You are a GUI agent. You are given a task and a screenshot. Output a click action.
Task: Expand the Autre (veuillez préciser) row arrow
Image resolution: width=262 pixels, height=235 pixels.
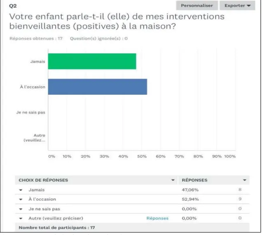tap(21, 218)
